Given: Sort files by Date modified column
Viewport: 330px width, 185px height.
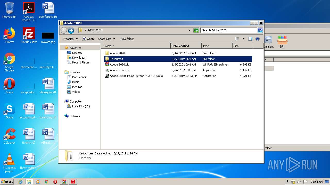Looking at the screenshot, I should 186,46.
